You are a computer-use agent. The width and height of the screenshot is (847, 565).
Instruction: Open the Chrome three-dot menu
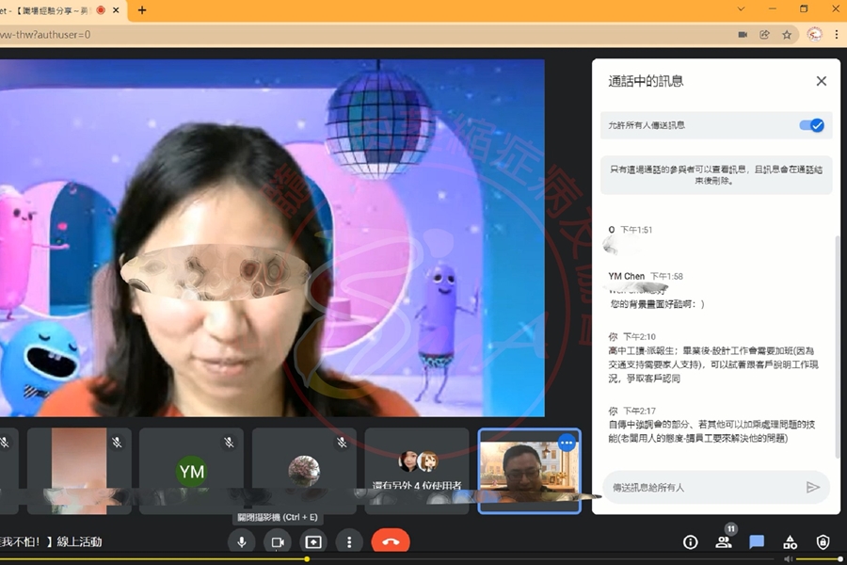[x=837, y=35]
